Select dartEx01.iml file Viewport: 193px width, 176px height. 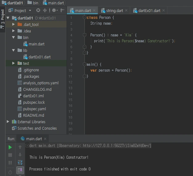tap(31, 96)
